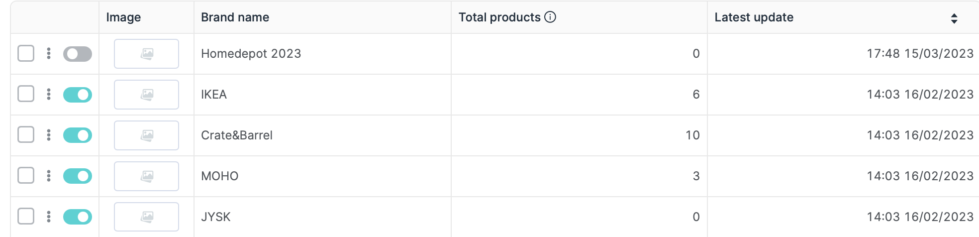
Task: Turn off the JYSK brand toggle
Action: click(78, 217)
